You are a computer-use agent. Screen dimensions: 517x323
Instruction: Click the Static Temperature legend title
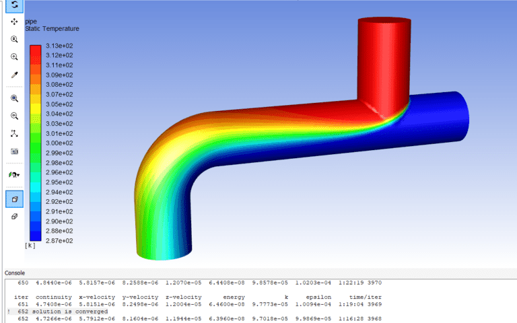click(x=52, y=29)
